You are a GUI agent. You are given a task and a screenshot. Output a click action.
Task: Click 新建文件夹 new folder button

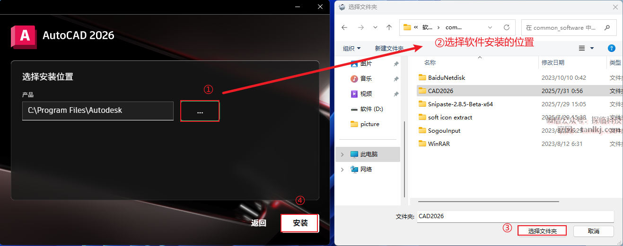point(389,48)
